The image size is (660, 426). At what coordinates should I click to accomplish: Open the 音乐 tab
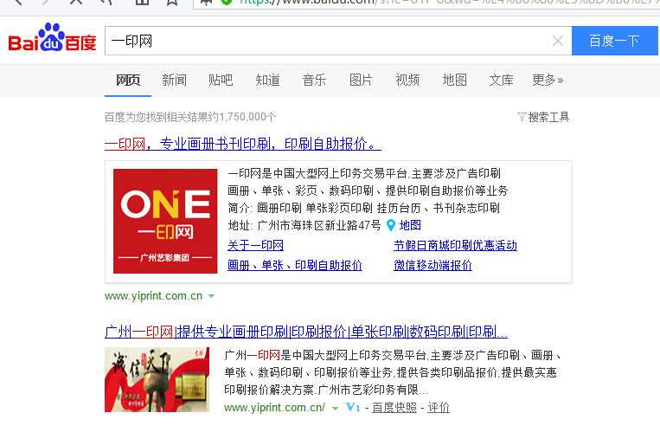pos(314,80)
